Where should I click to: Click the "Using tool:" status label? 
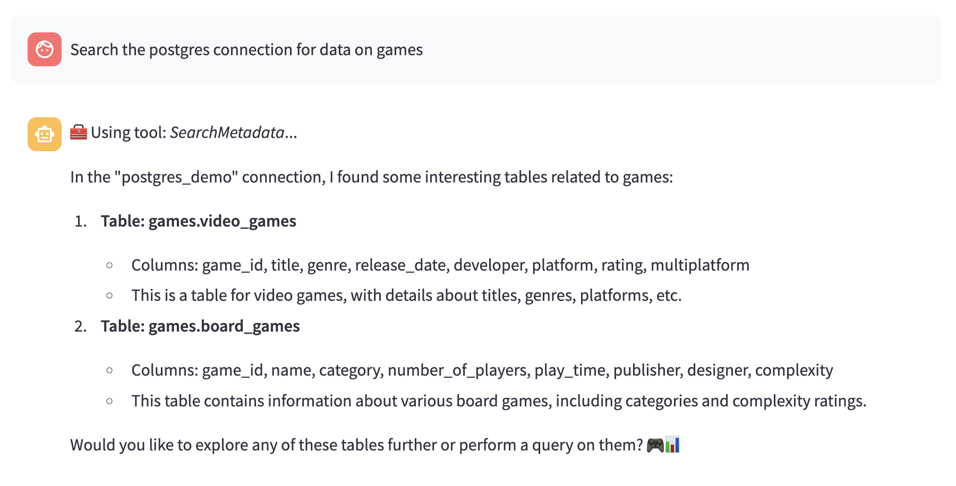[129, 133]
